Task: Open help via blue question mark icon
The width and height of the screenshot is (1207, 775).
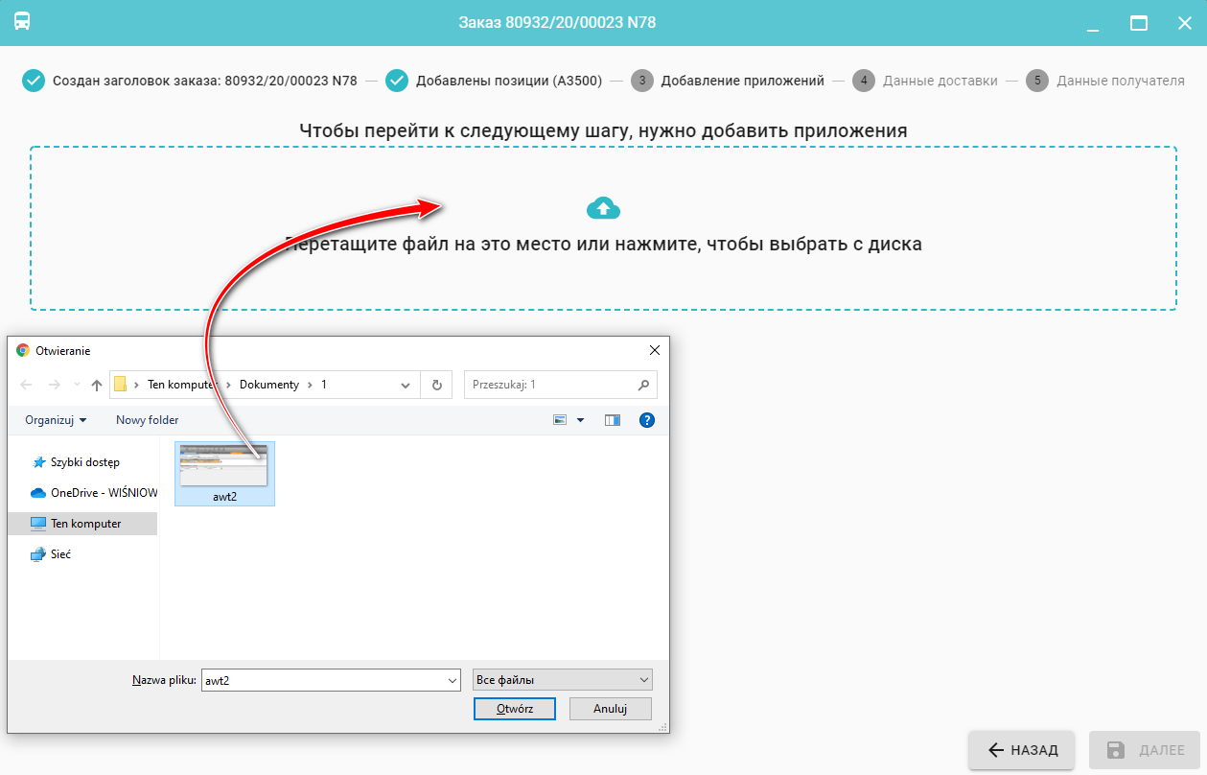Action: [x=646, y=420]
